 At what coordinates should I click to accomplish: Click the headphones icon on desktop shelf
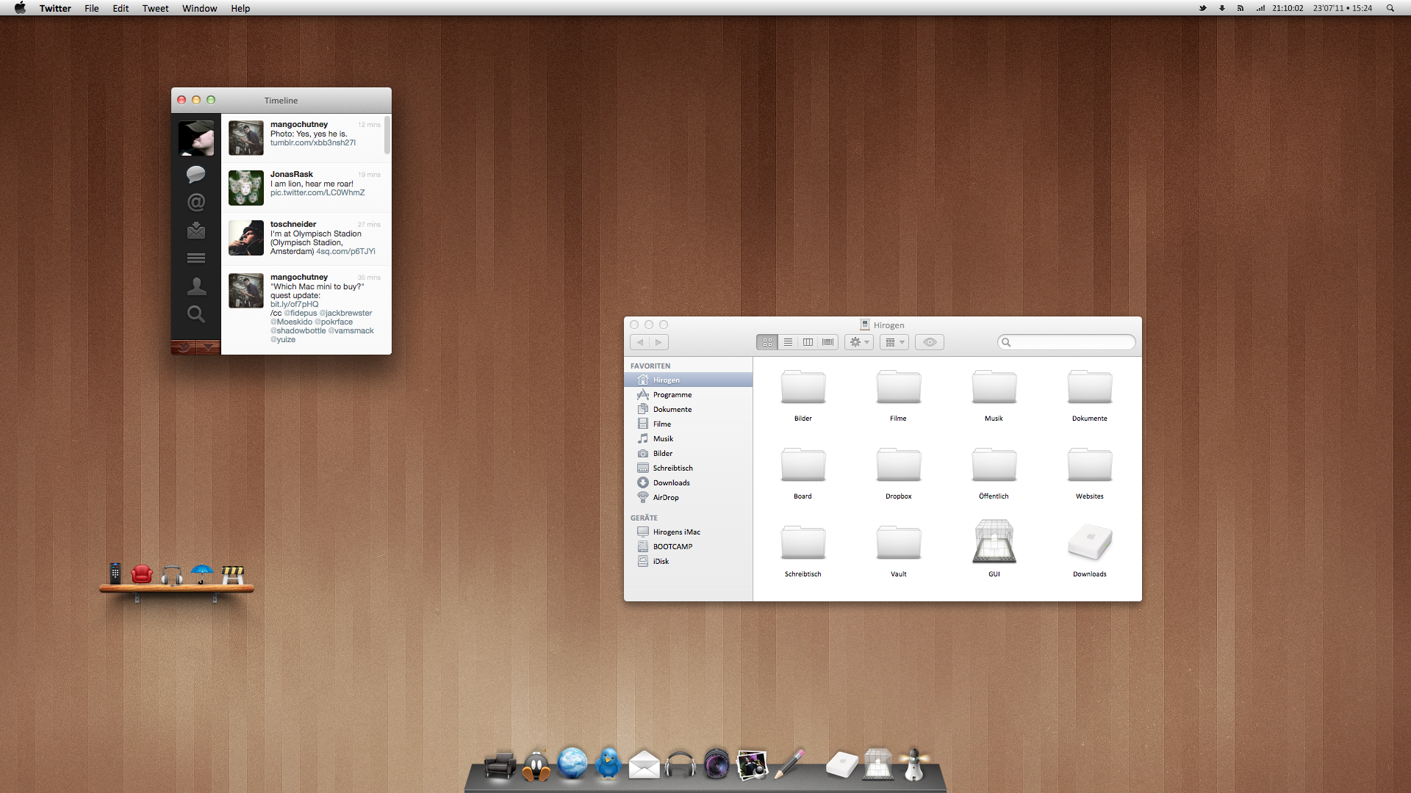tap(172, 574)
